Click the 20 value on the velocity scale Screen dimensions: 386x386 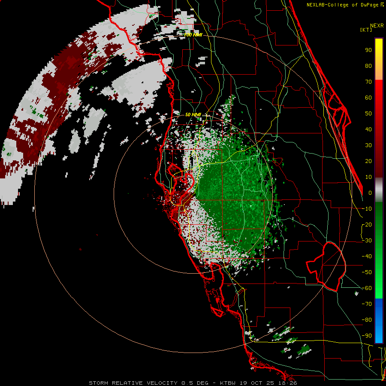click(368, 161)
